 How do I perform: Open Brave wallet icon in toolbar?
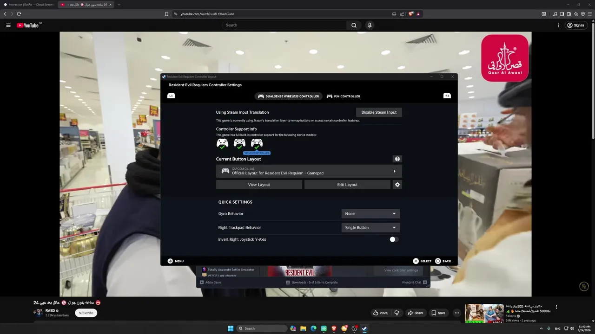point(569,14)
